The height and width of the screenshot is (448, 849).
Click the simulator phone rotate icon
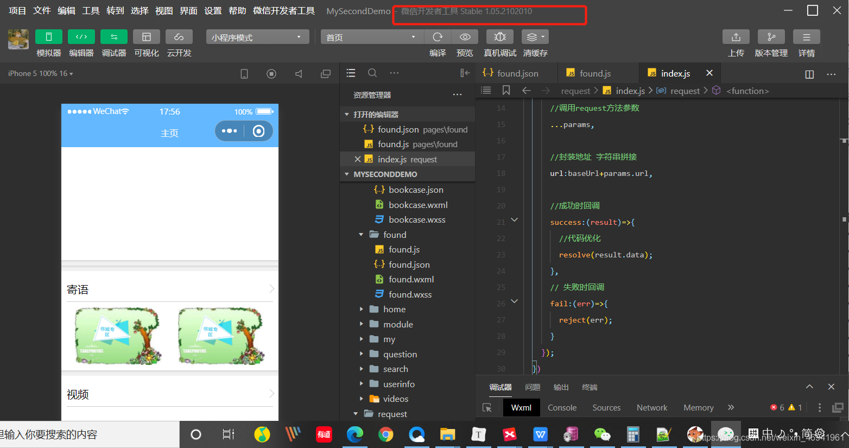point(244,74)
